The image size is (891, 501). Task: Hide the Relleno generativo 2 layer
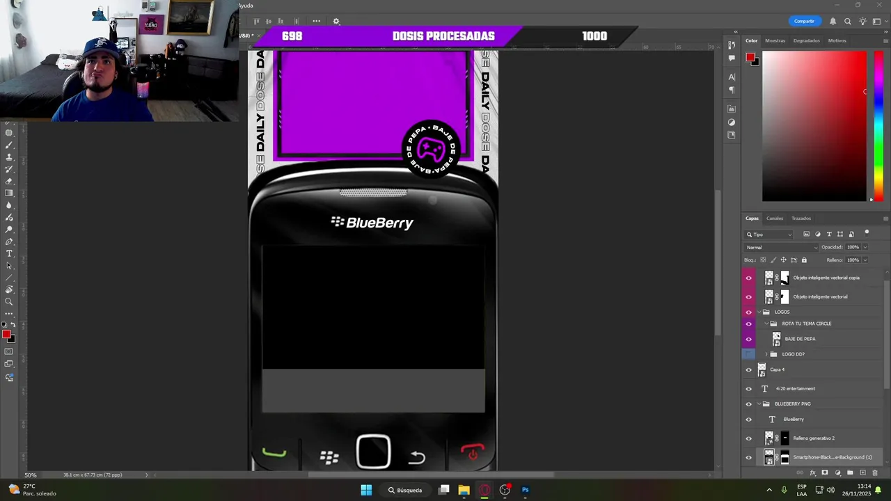(749, 438)
